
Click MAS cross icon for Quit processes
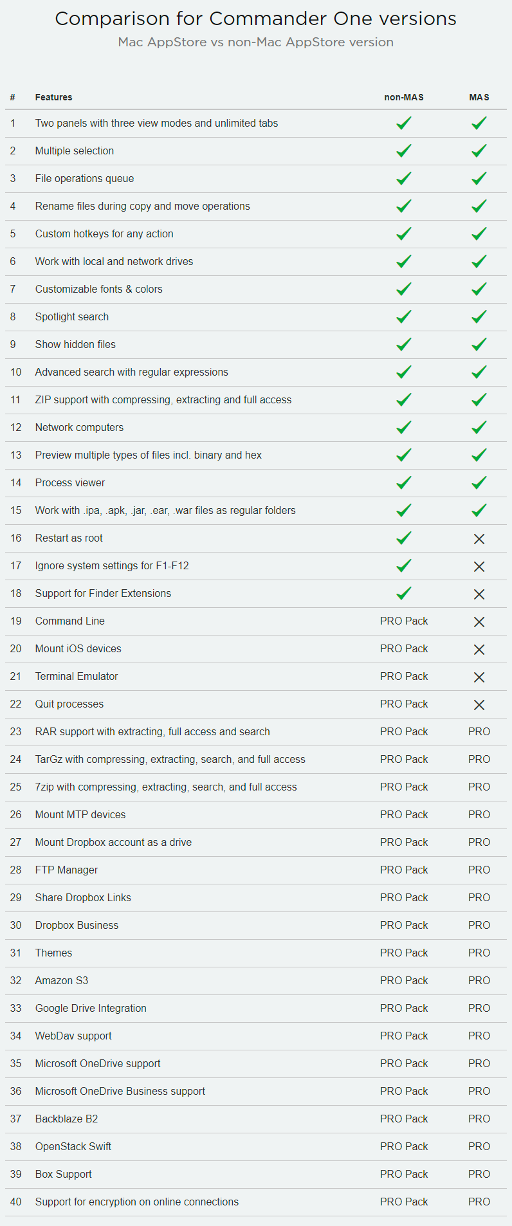[x=479, y=705]
